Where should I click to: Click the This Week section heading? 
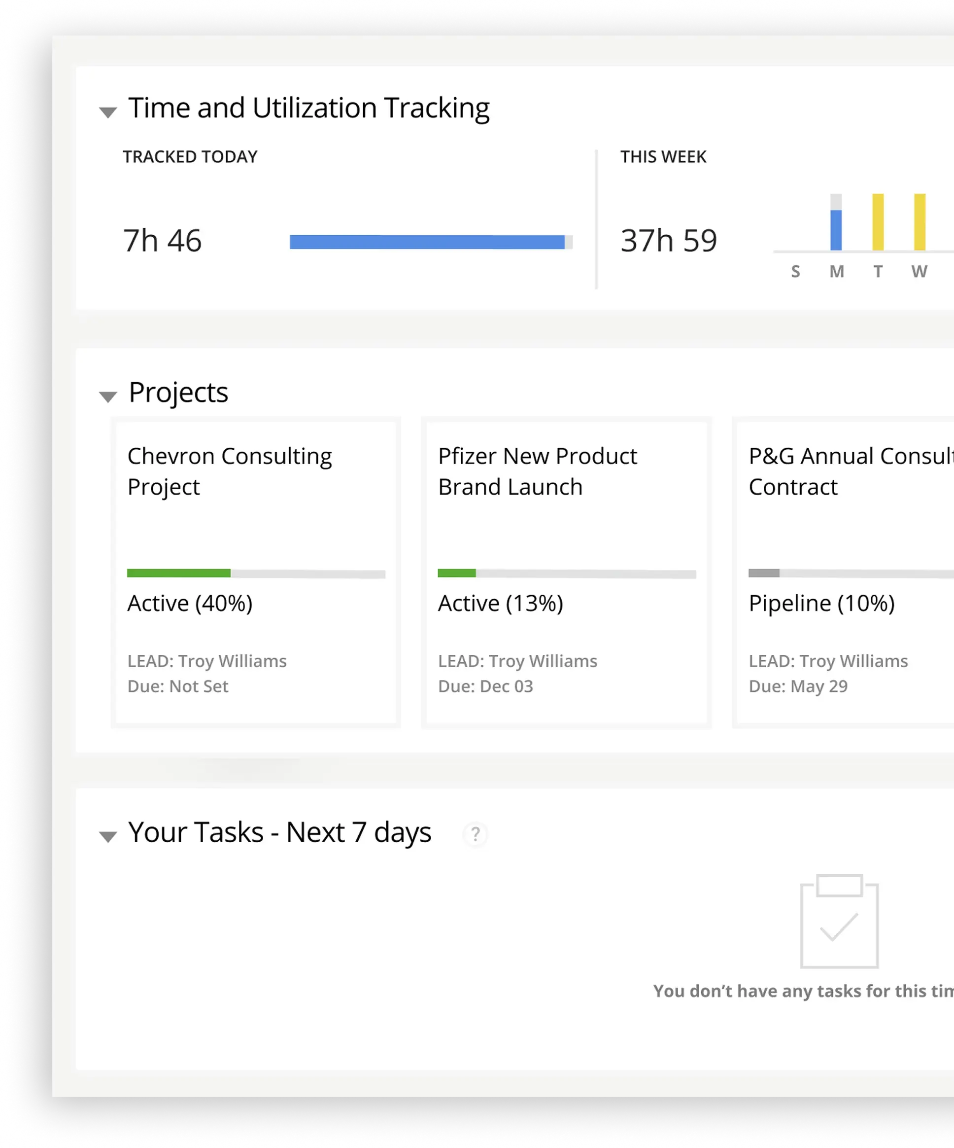[663, 157]
